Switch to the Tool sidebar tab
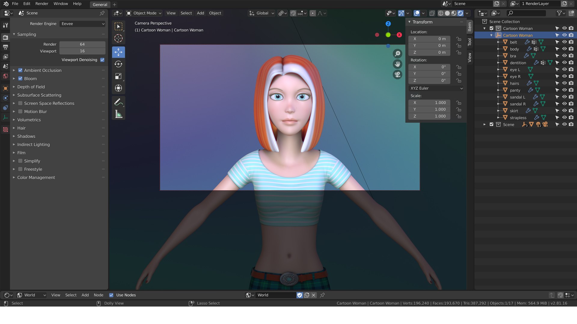This screenshot has height=324, width=577. pos(470,42)
